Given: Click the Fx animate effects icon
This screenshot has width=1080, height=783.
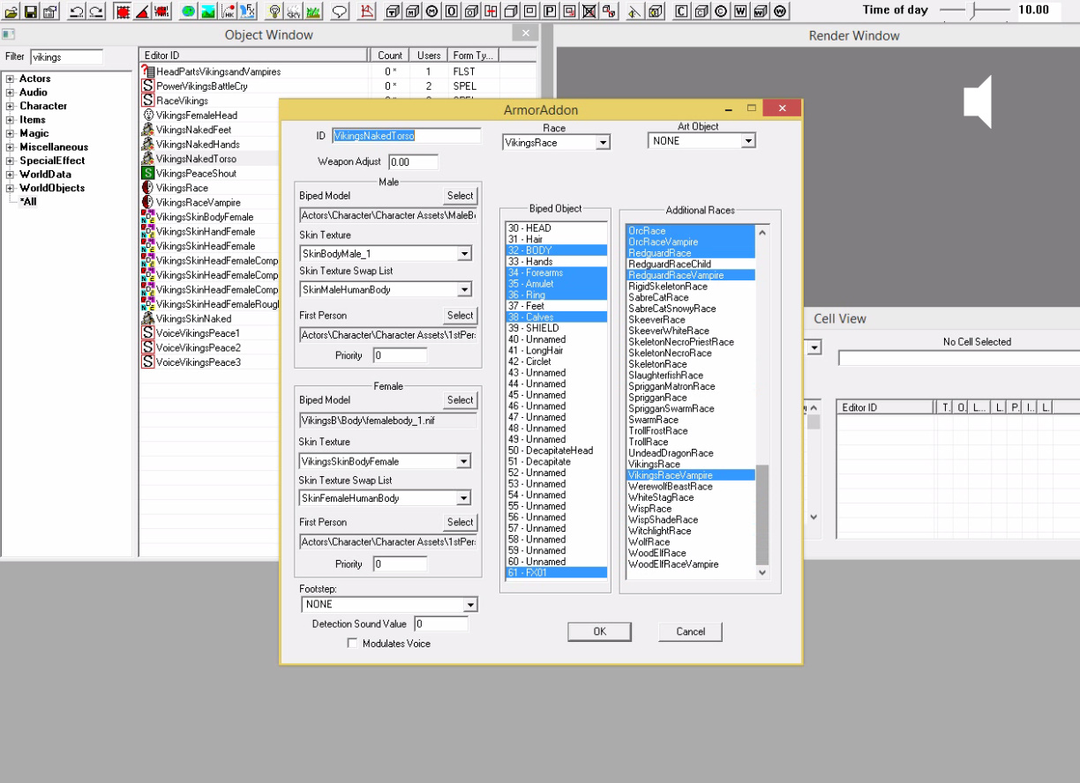Looking at the screenshot, I should click(x=247, y=11).
